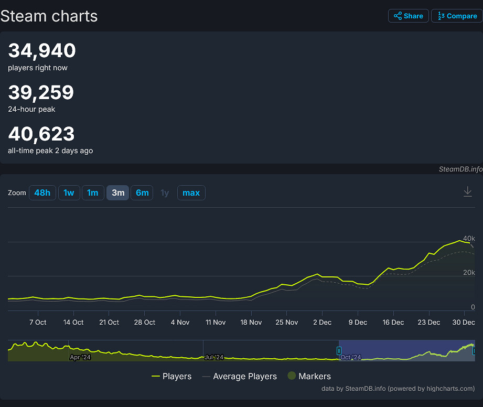Download the chart using the download icon
Image resolution: width=483 pixels, height=407 pixels.
467,192
